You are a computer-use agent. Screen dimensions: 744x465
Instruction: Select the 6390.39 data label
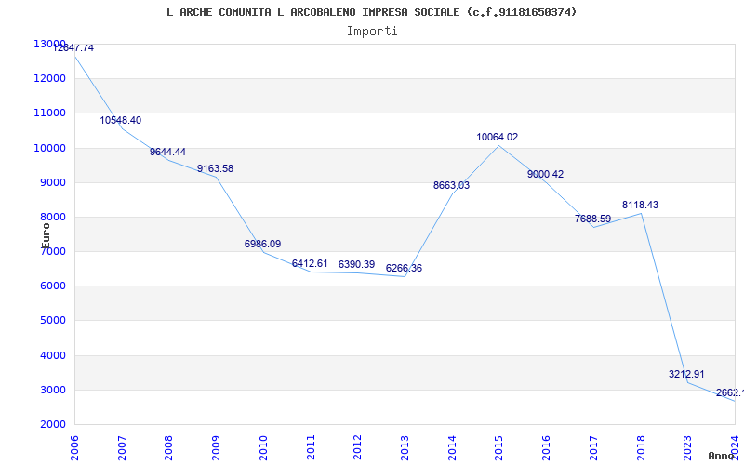[357, 264]
